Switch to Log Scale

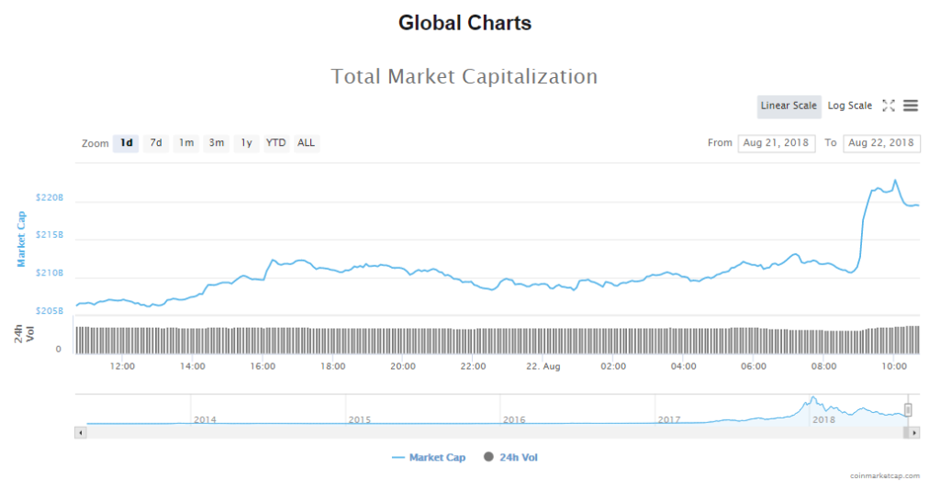[x=850, y=106]
